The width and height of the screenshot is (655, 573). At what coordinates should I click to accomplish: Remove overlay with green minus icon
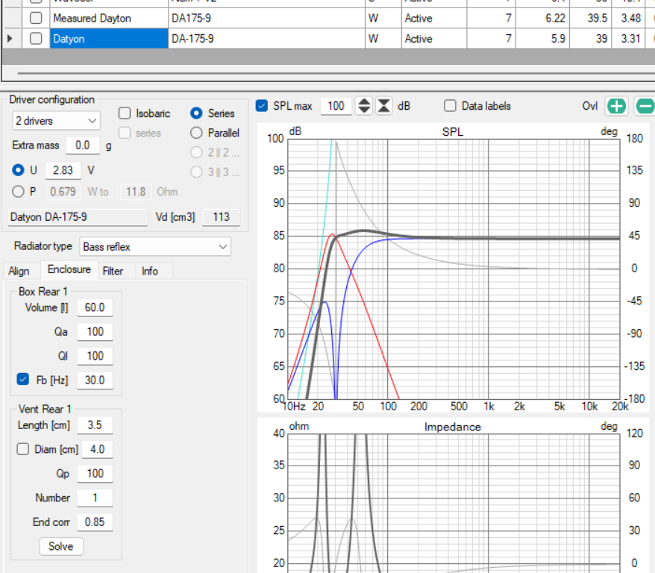[645, 106]
